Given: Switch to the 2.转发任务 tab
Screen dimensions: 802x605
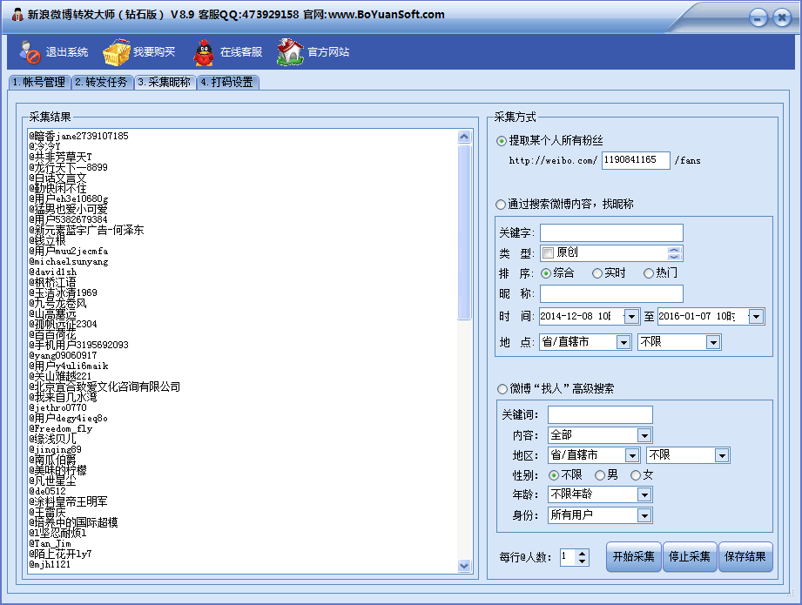Looking at the screenshot, I should click(x=102, y=83).
